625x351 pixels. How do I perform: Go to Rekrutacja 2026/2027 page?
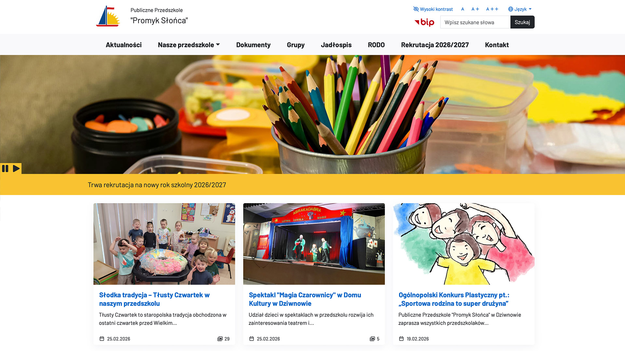click(x=435, y=45)
